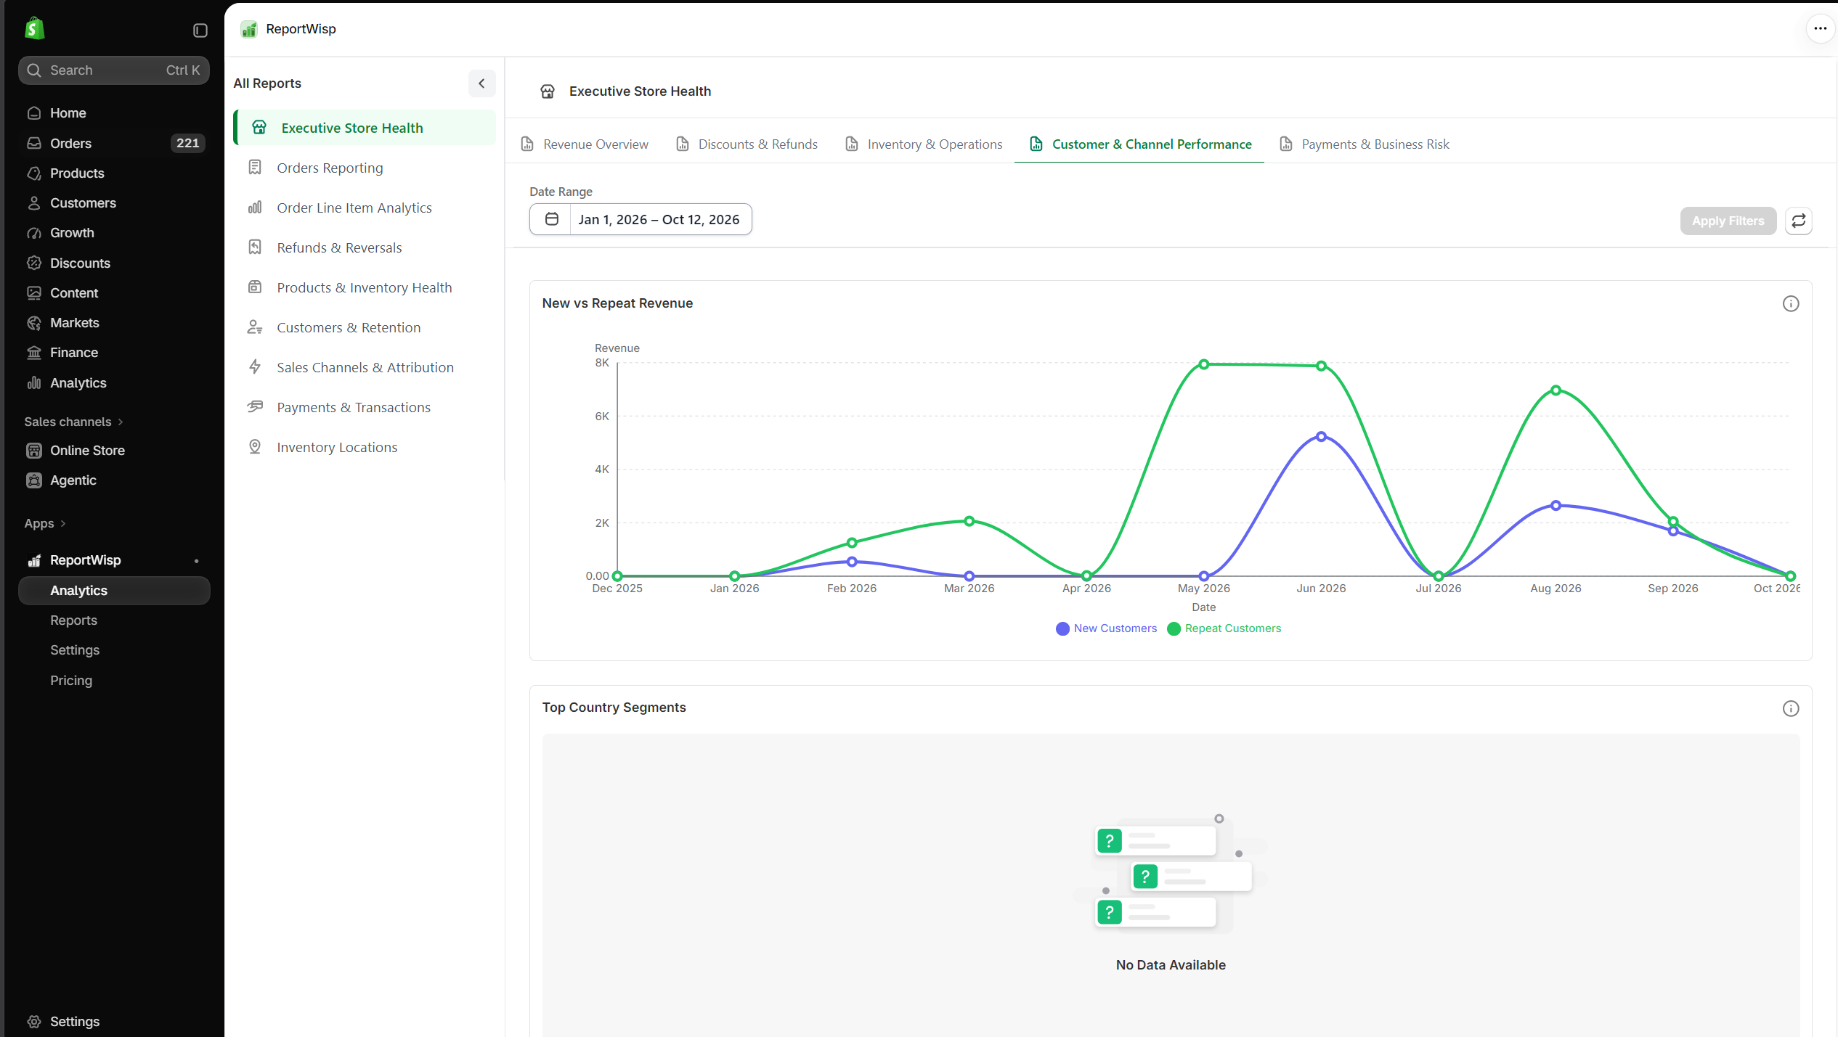The height and width of the screenshot is (1037, 1838).
Task: Open Growth in the sidebar
Action: [x=114, y=233]
